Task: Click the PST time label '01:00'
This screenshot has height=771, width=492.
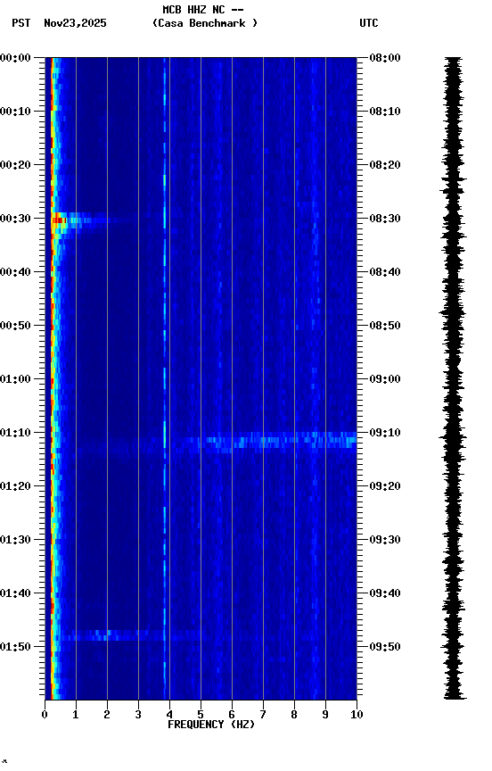Action: point(15,379)
